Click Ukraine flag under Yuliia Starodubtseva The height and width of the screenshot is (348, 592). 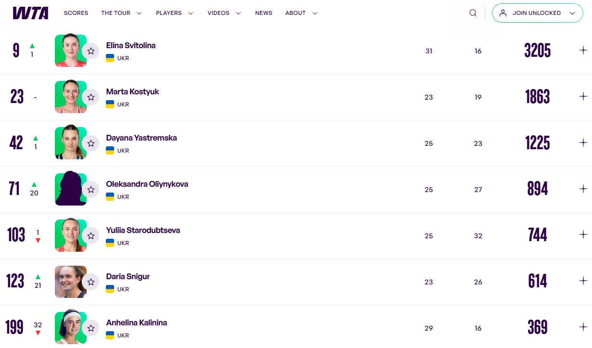(110, 243)
